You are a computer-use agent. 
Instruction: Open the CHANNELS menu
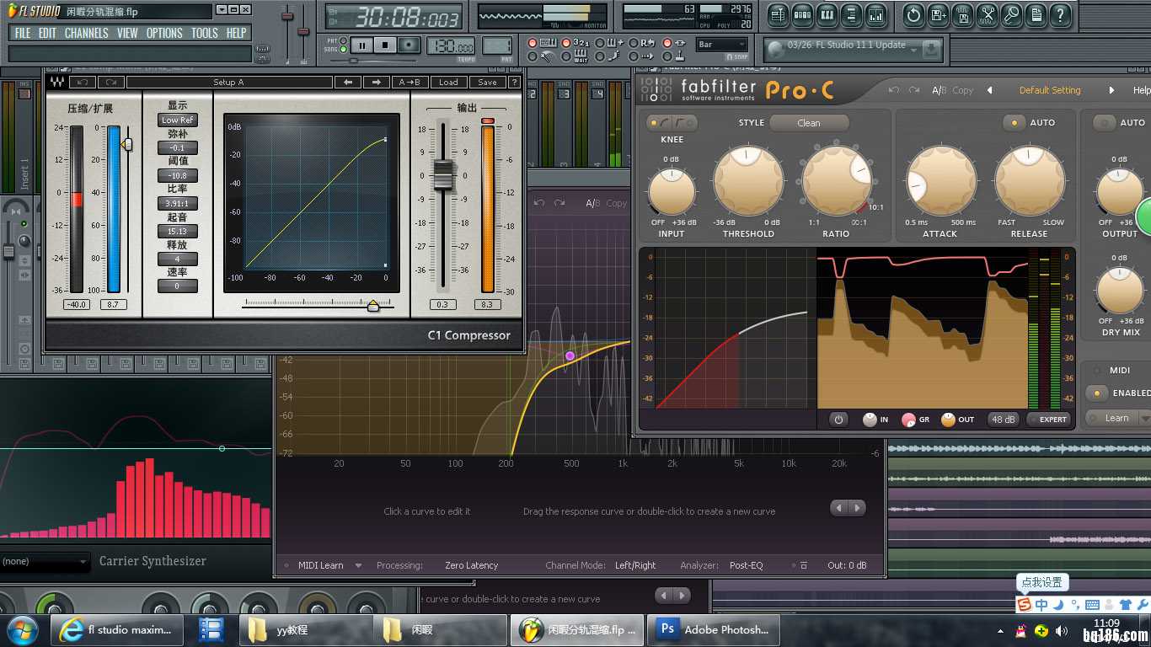pyautogui.click(x=87, y=33)
